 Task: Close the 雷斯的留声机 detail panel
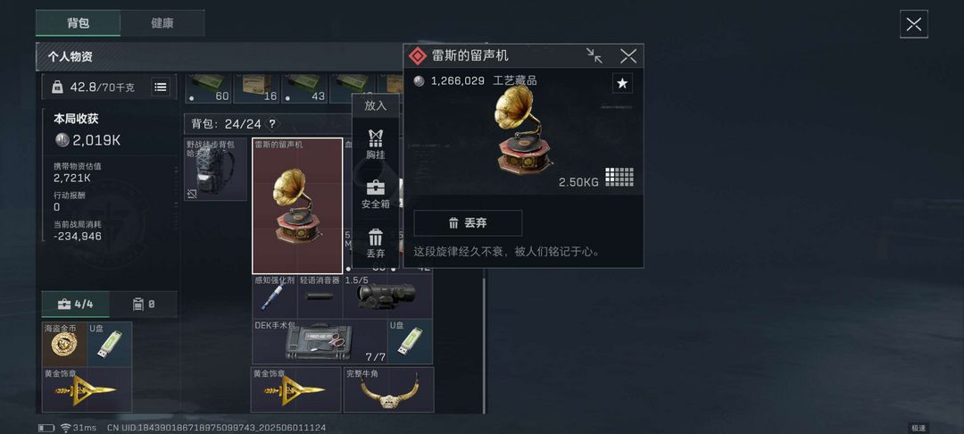(627, 56)
